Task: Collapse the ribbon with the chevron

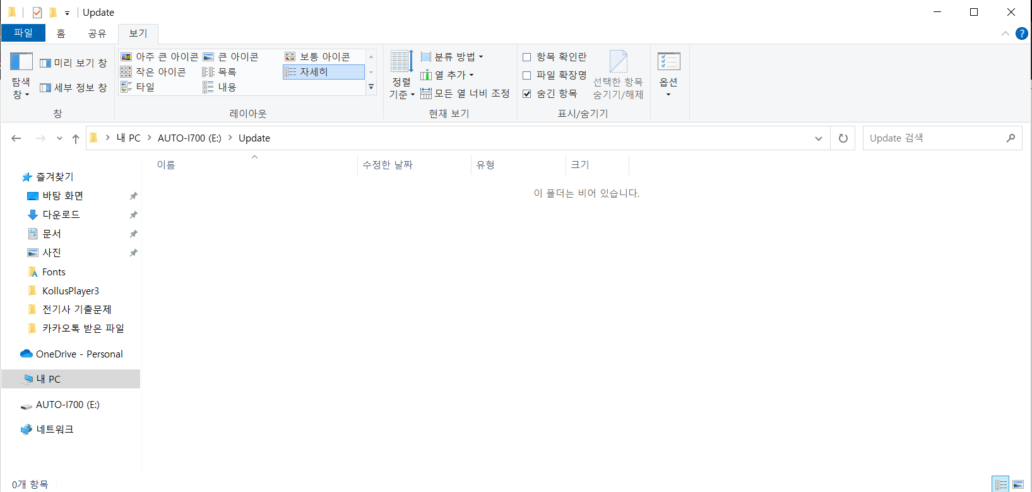Action: (x=1005, y=33)
